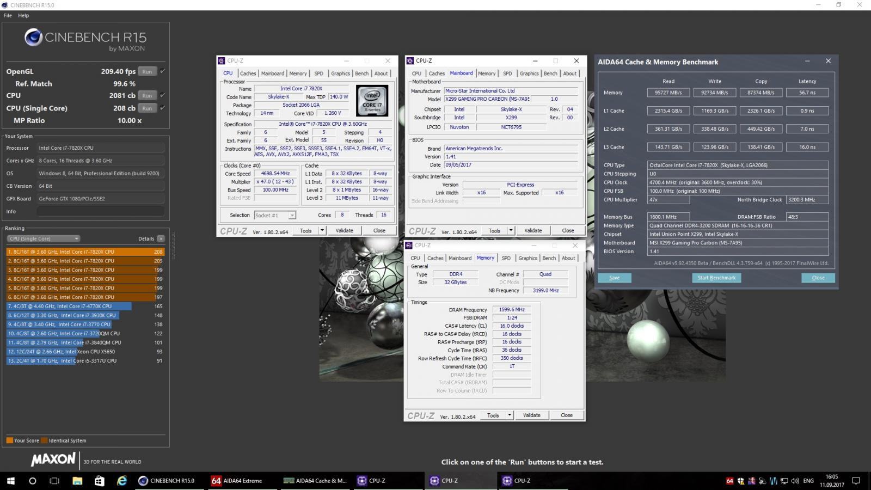Switch to AIDA64 Extreme taskbar item

243,481
